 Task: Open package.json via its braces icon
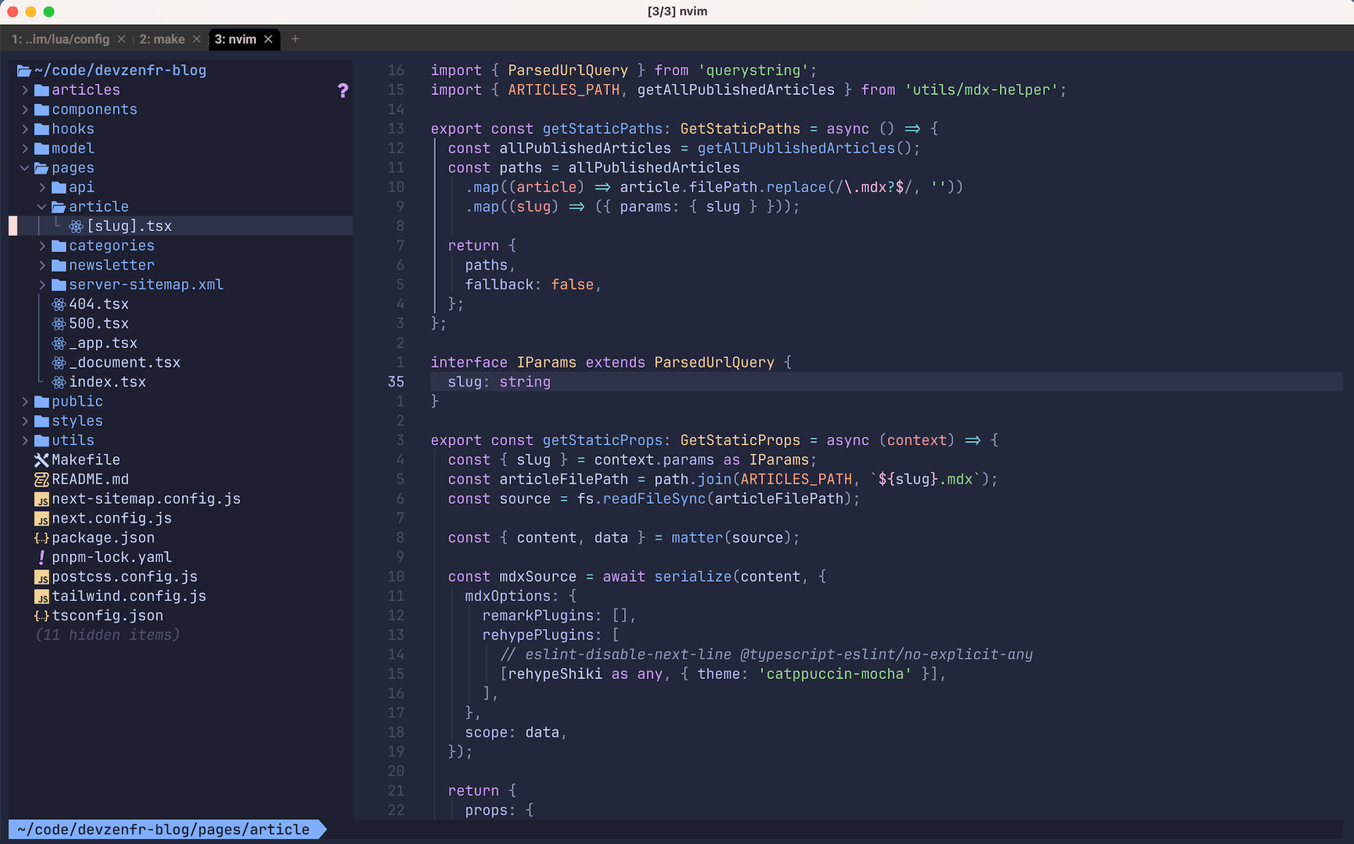coord(42,538)
